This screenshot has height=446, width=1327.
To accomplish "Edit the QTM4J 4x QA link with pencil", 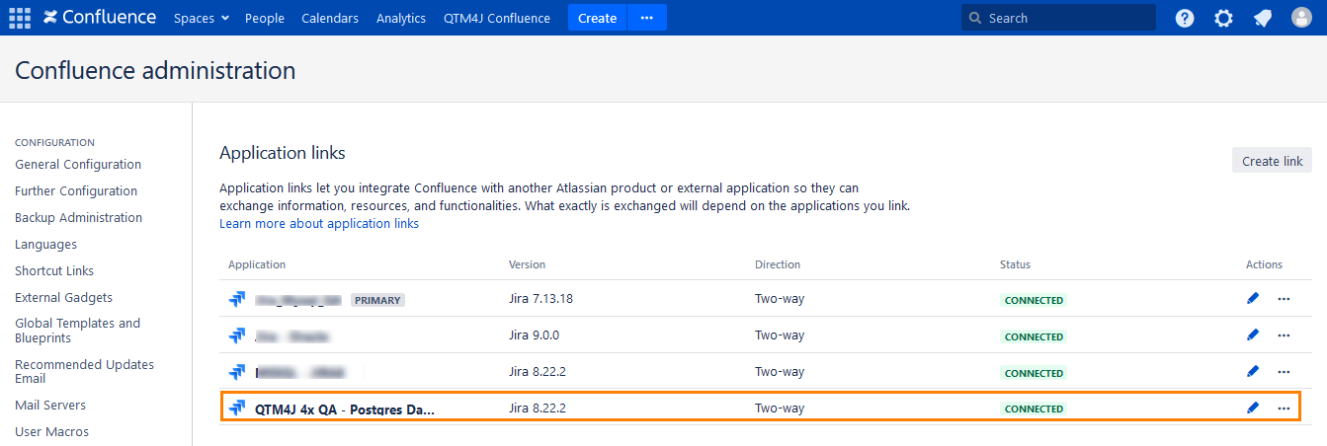I will [x=1253, y=408].
